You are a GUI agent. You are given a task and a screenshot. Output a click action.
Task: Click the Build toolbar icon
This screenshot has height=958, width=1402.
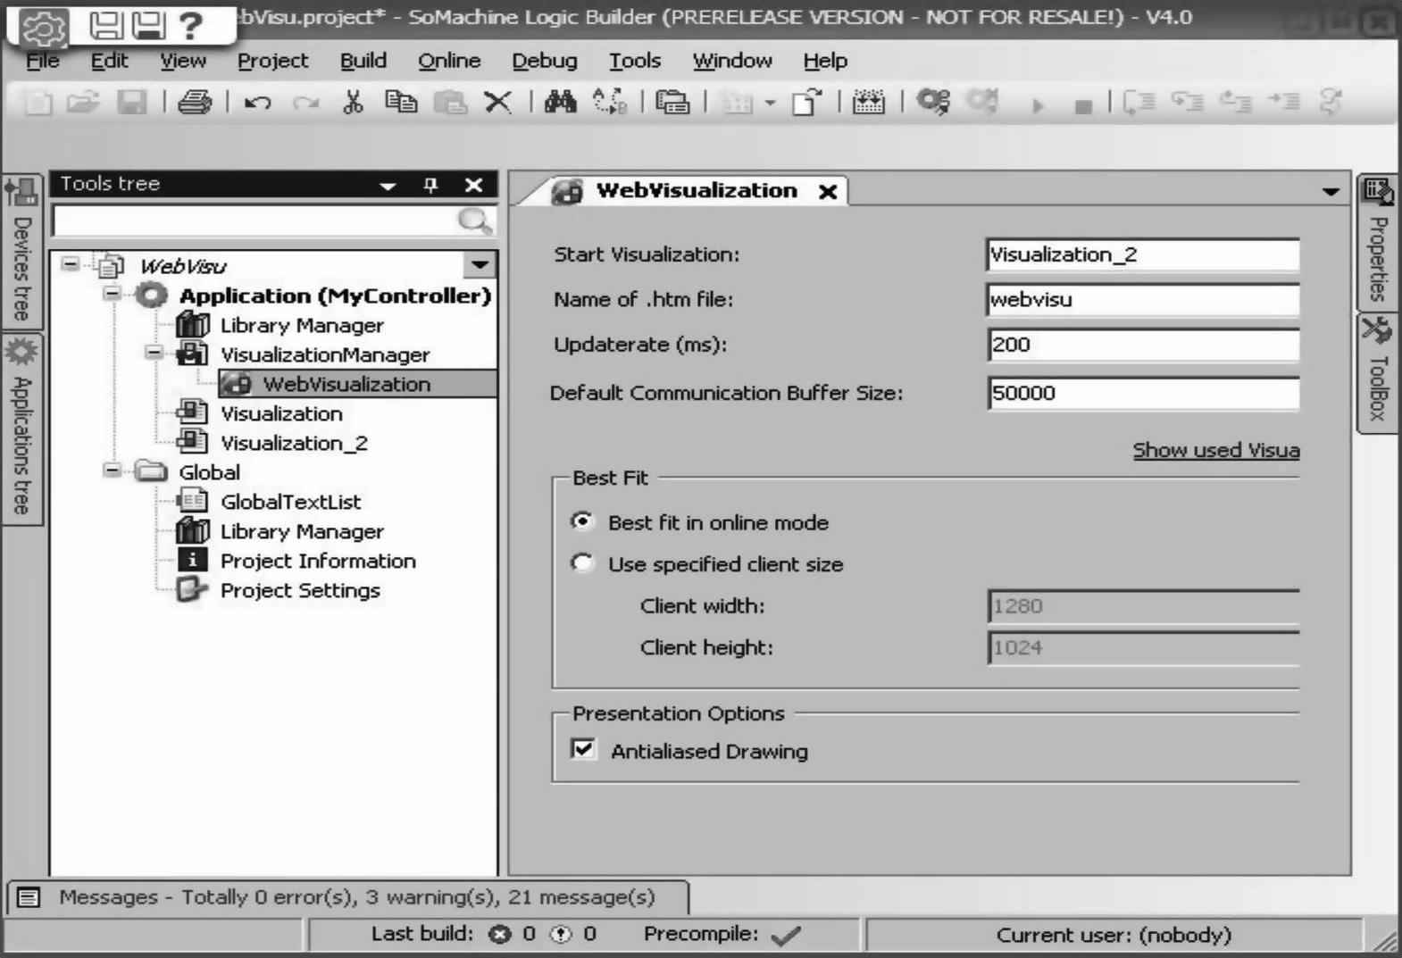868,103
